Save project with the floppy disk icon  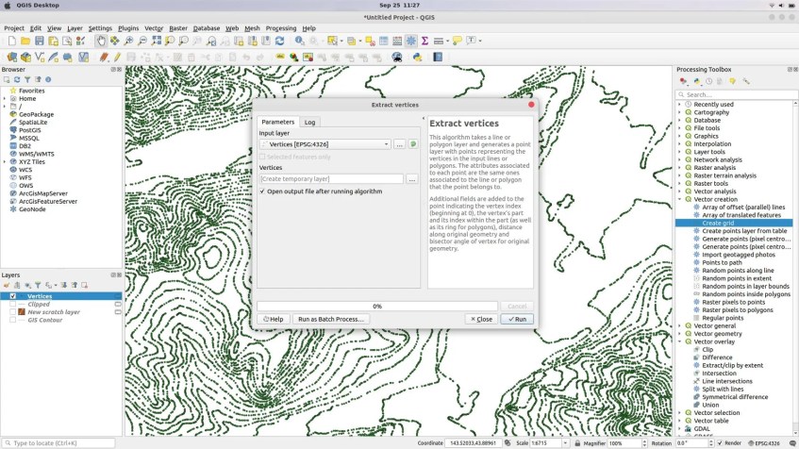point(40,41)
